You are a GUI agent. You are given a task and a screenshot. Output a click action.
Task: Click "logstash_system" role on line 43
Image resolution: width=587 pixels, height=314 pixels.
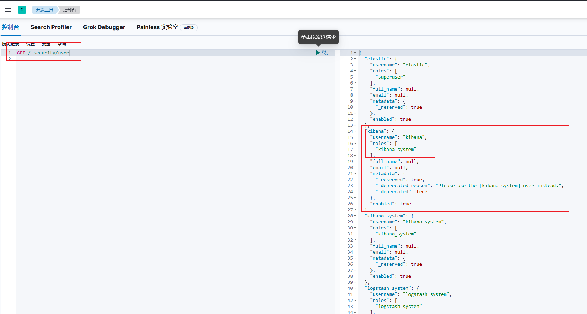tap(399, 307)
